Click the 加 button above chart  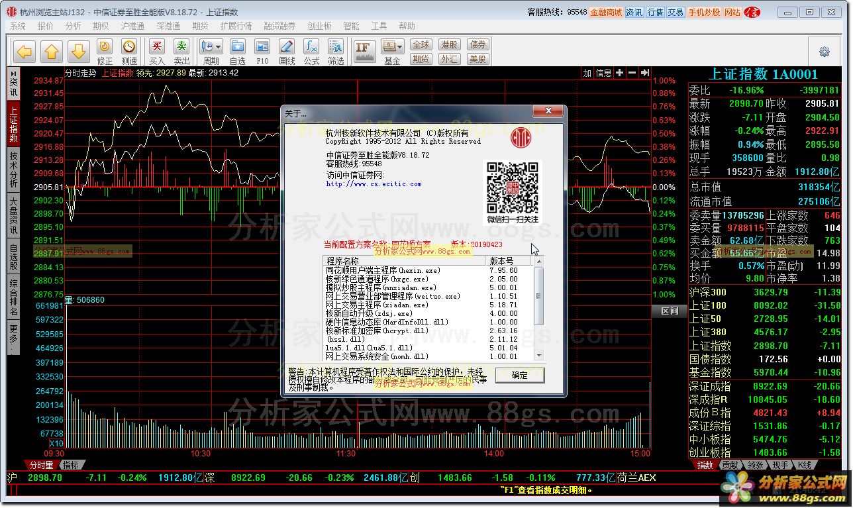(587, 73)
